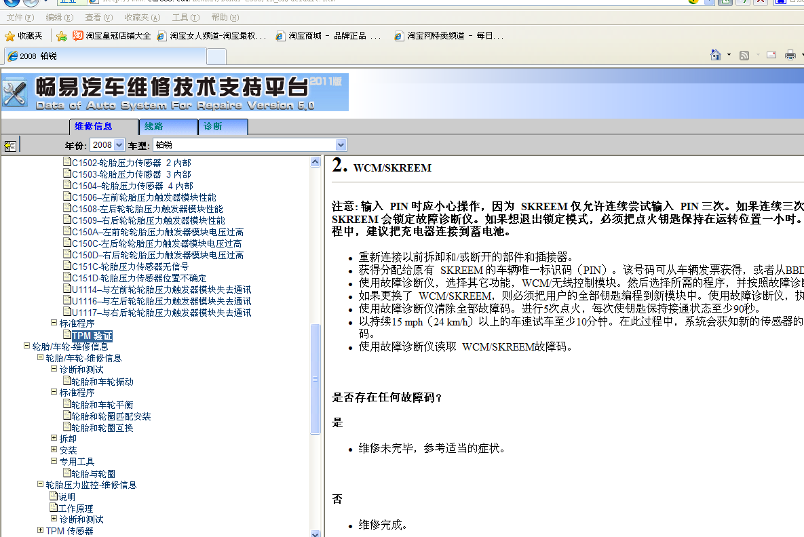Open C150C-左后轮轮胎压力触发器模块电压过高
Image resolution: width=804 pixels, height=537 pixels.
pyautogui.click(x=152, y=243)
